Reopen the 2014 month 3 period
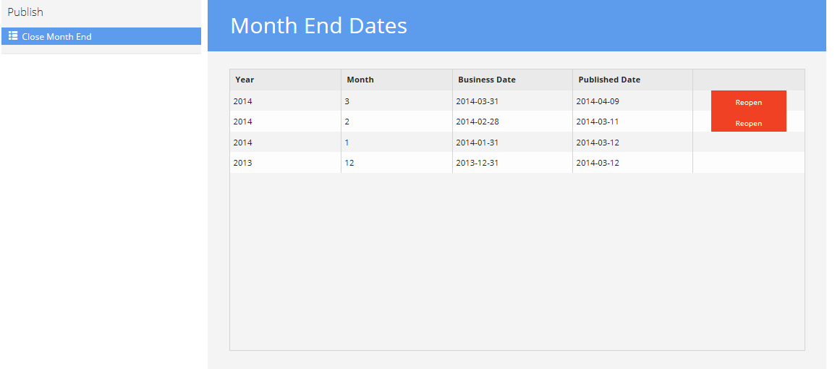The height and width of the screenshot is (369, 840). point(748,102)
